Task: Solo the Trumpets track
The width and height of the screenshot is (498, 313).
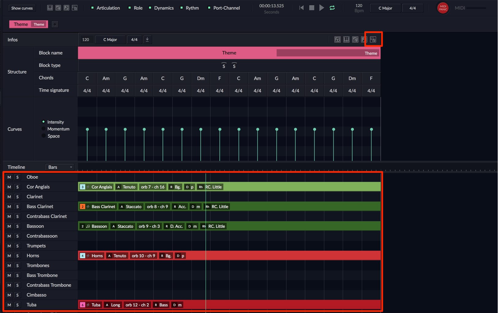Action: pos(17,246)
